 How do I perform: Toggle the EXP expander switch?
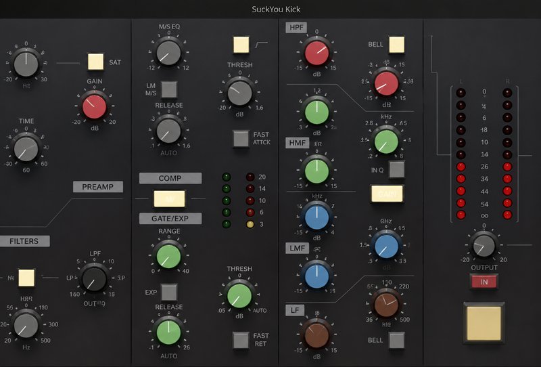click(170, 293)
